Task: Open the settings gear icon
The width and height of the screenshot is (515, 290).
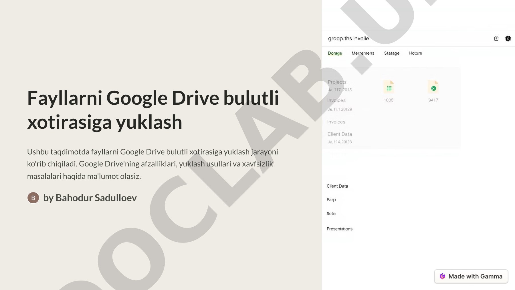Action: click(x=508, y=38)
